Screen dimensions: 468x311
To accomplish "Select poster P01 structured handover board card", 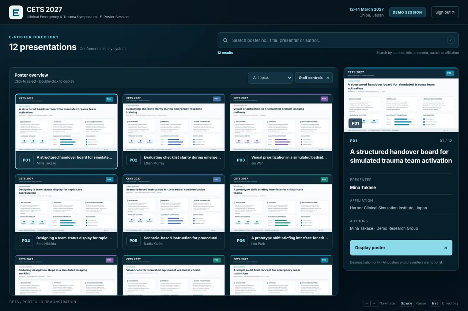I will (x=66, y=132).
